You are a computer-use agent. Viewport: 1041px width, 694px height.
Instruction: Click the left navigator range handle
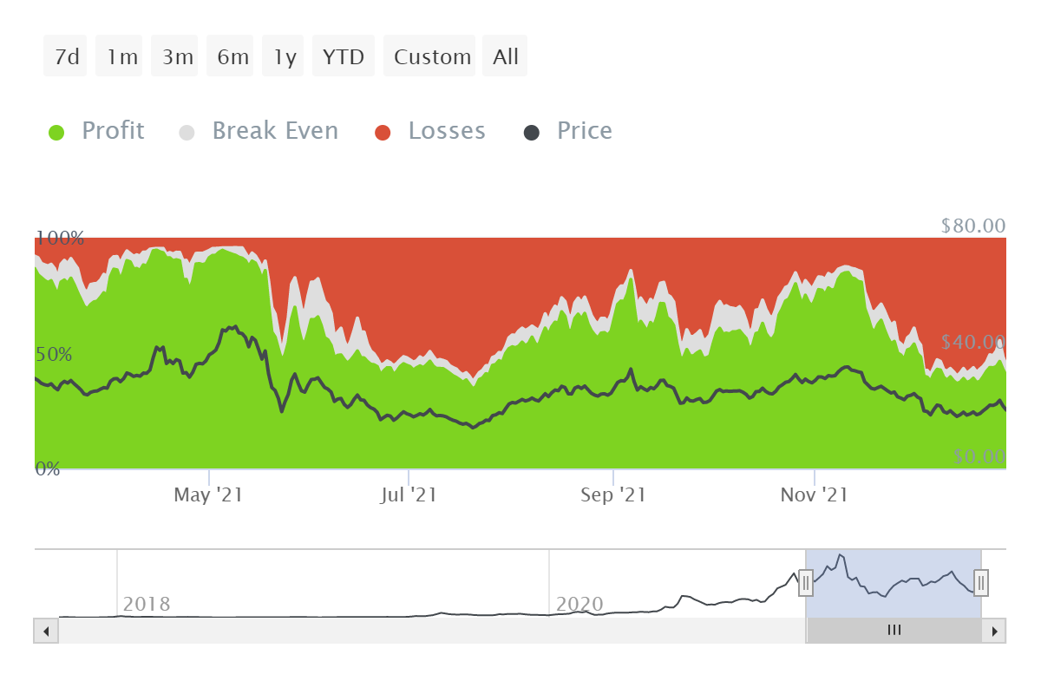tap(806, 582)
